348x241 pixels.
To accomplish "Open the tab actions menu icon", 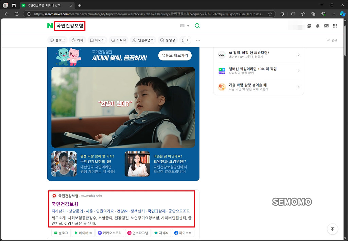I will point(14,5).
